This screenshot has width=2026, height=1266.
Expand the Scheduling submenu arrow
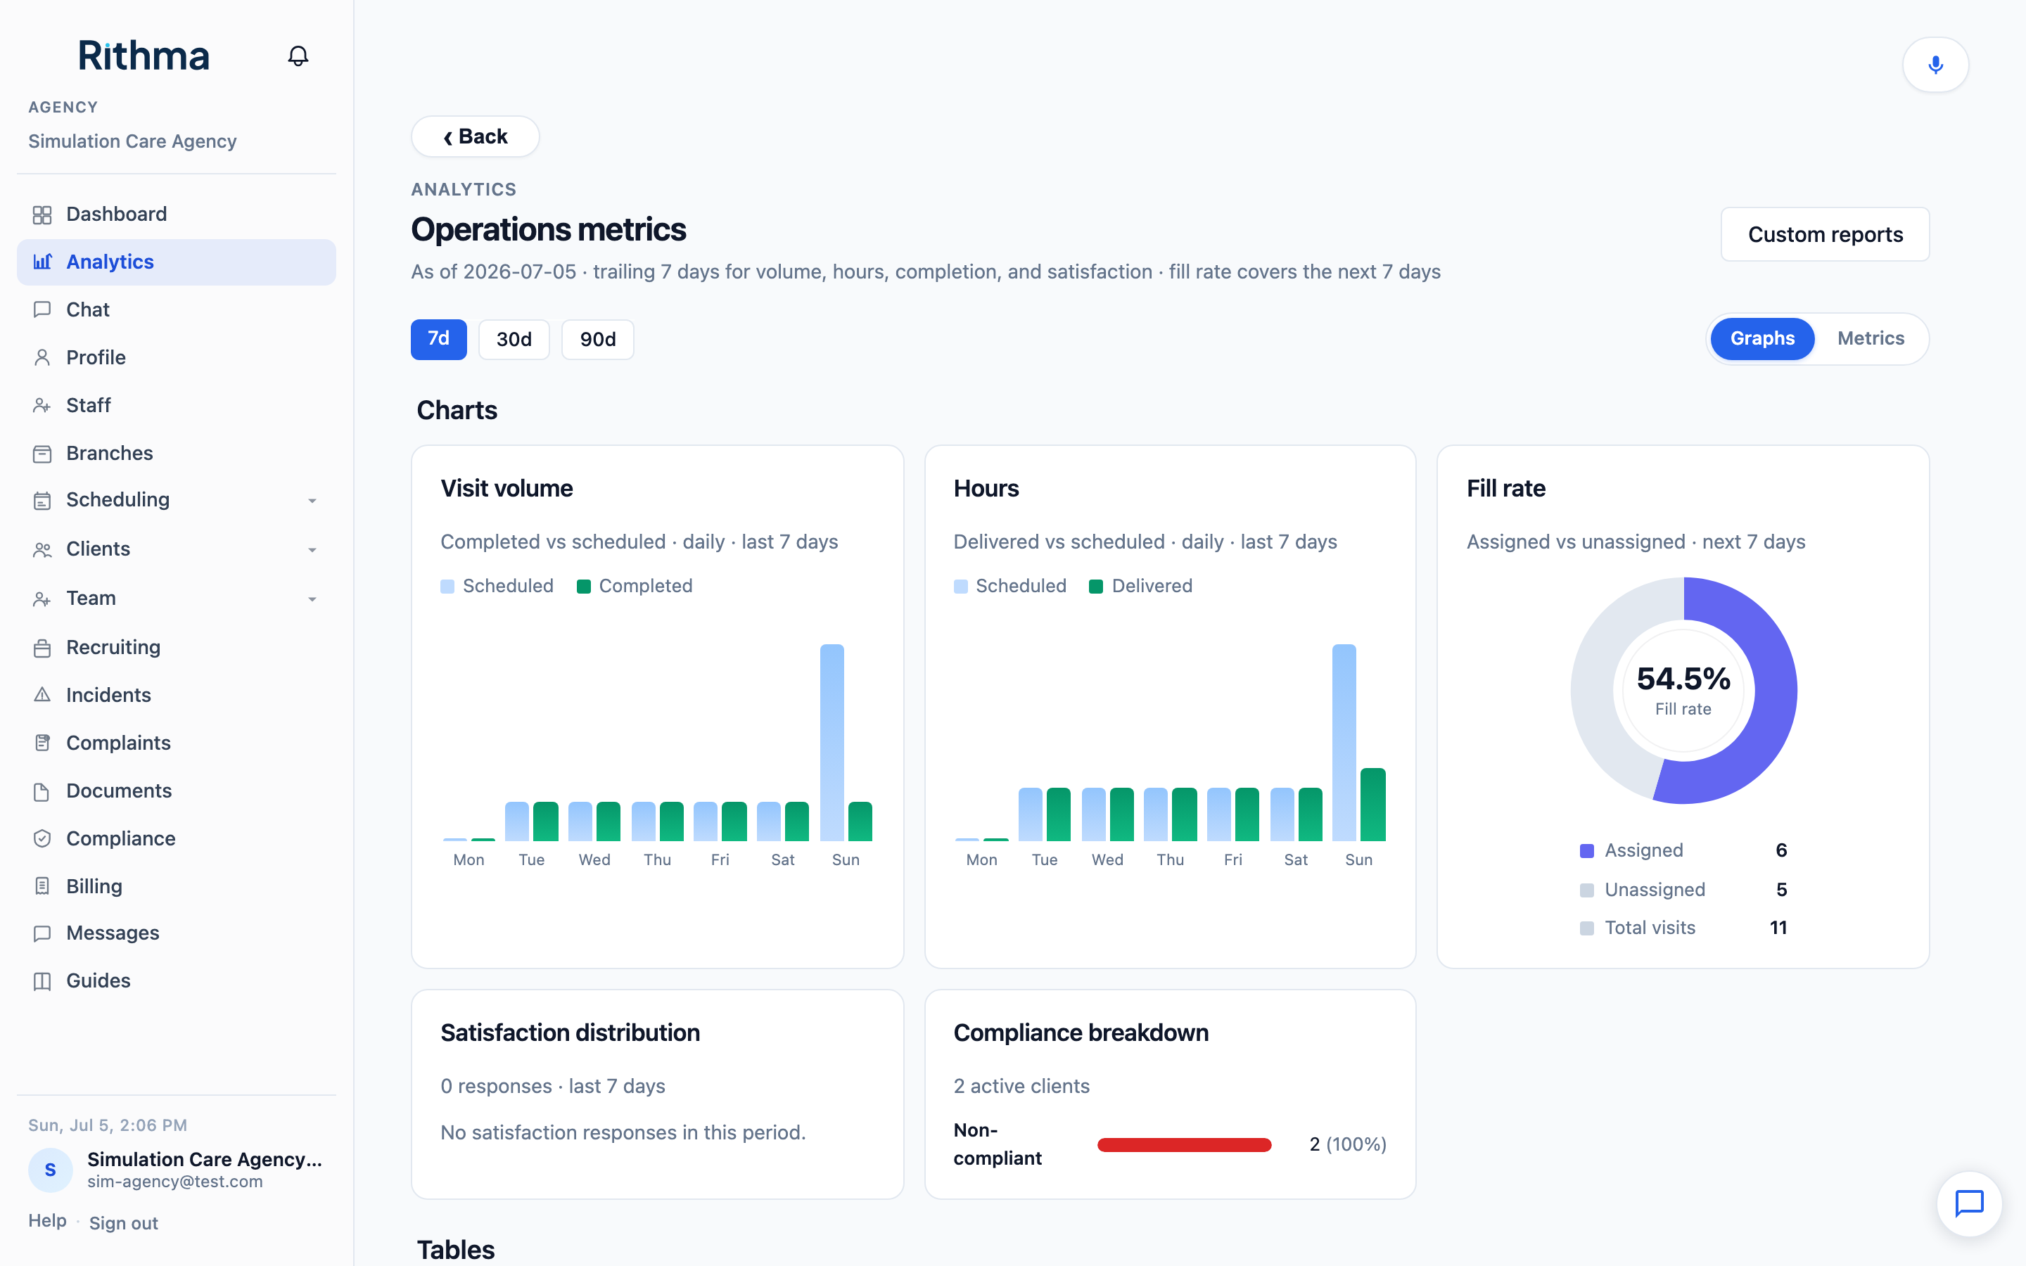coord(312,501)
